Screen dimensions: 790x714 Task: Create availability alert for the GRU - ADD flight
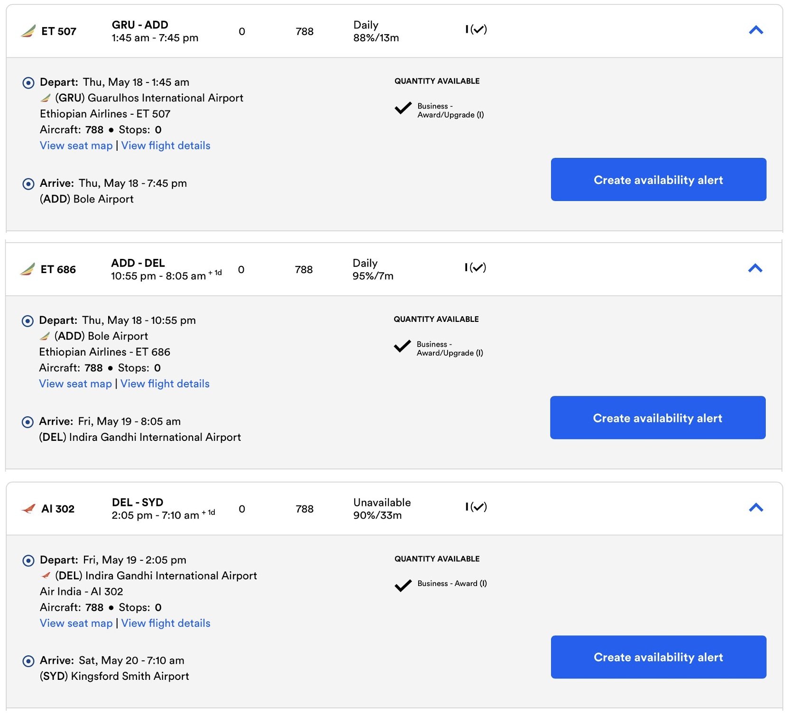658,180
